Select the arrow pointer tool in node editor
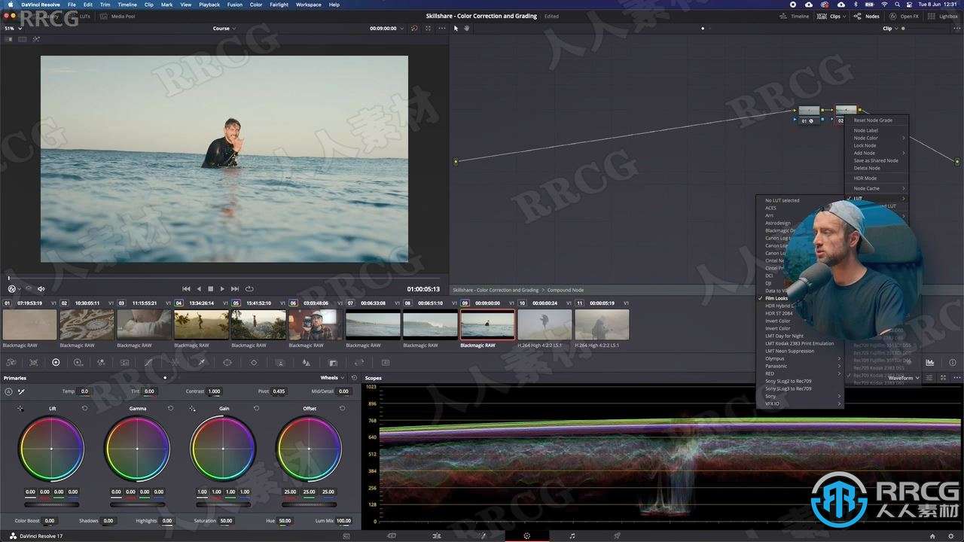This screenshot has width=964, height=542. (456, 28)
